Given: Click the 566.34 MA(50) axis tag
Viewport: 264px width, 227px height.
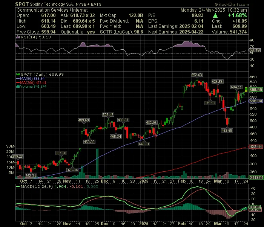Looking at the screenshot, I should 256,101.
